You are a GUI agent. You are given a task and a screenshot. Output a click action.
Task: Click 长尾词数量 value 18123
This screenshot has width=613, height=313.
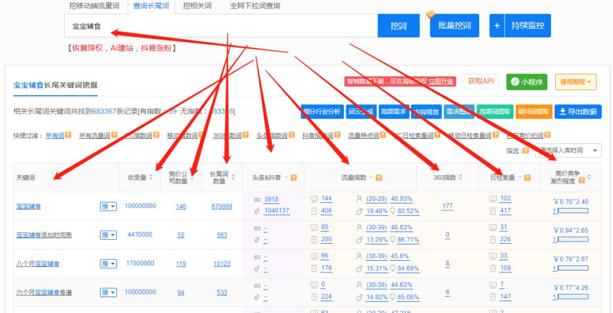point(222,264)
